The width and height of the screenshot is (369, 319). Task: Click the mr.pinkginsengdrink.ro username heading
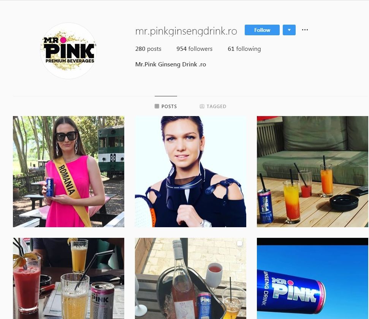[186, 31]
